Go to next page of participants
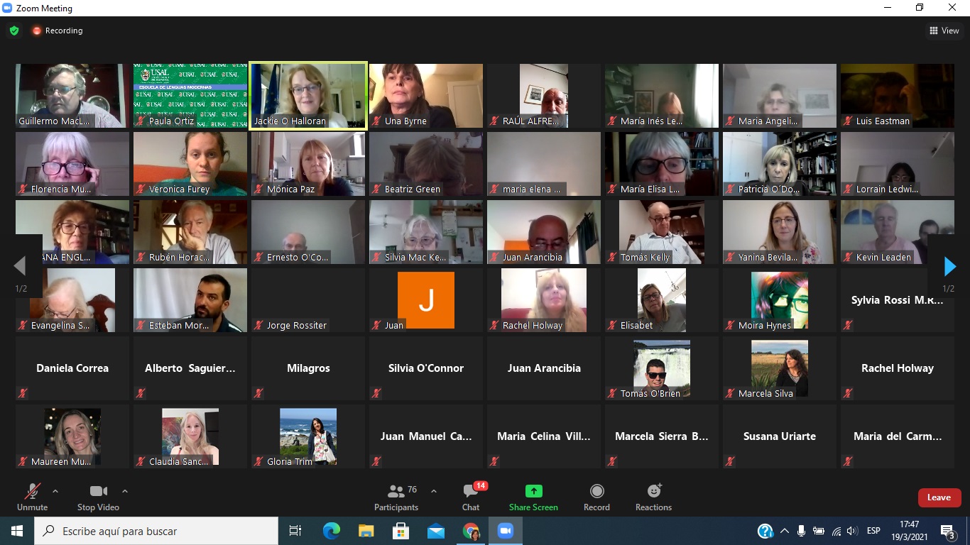This screenshot has height=545, width=970. point(949,266)
